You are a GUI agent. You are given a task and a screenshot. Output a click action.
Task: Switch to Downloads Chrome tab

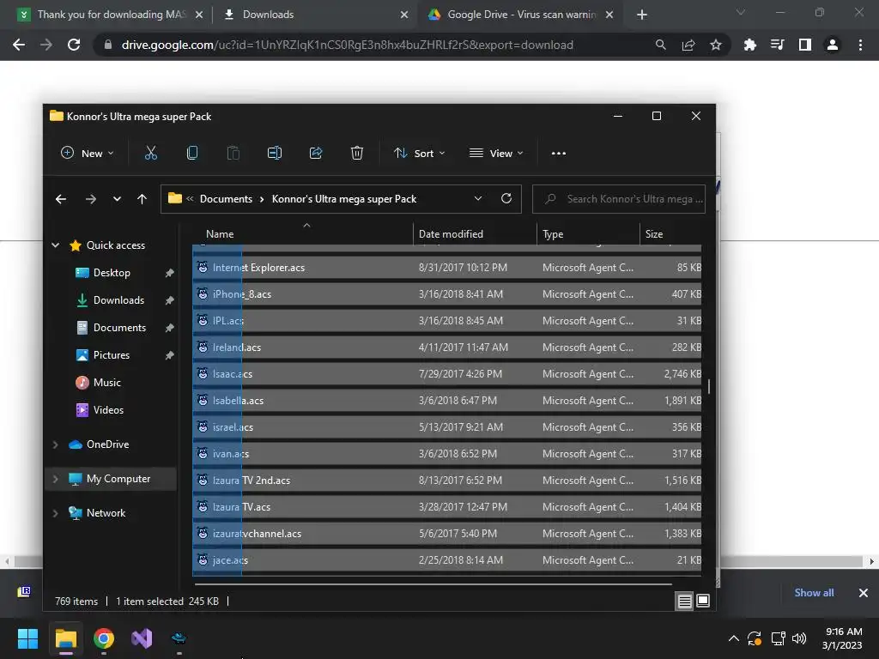coord(317,15)
